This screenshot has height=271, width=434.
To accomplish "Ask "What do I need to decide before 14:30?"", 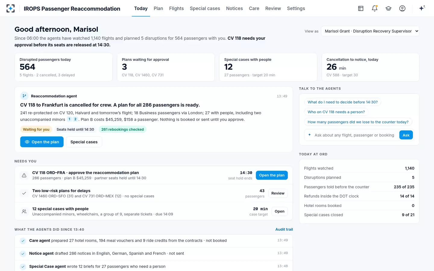I will [343, 102].
